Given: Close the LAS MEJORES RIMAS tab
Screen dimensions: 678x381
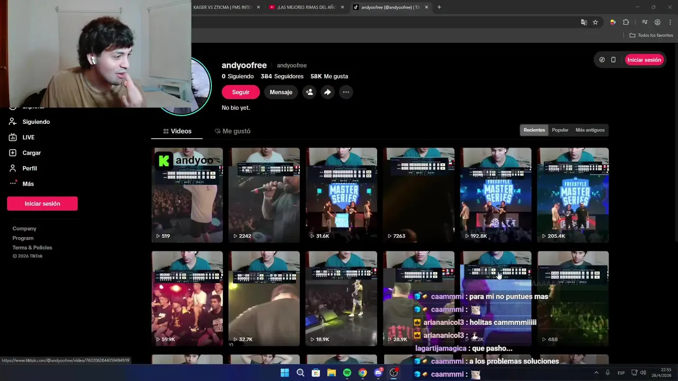Looking at the screenshot, I should point(342,7).
